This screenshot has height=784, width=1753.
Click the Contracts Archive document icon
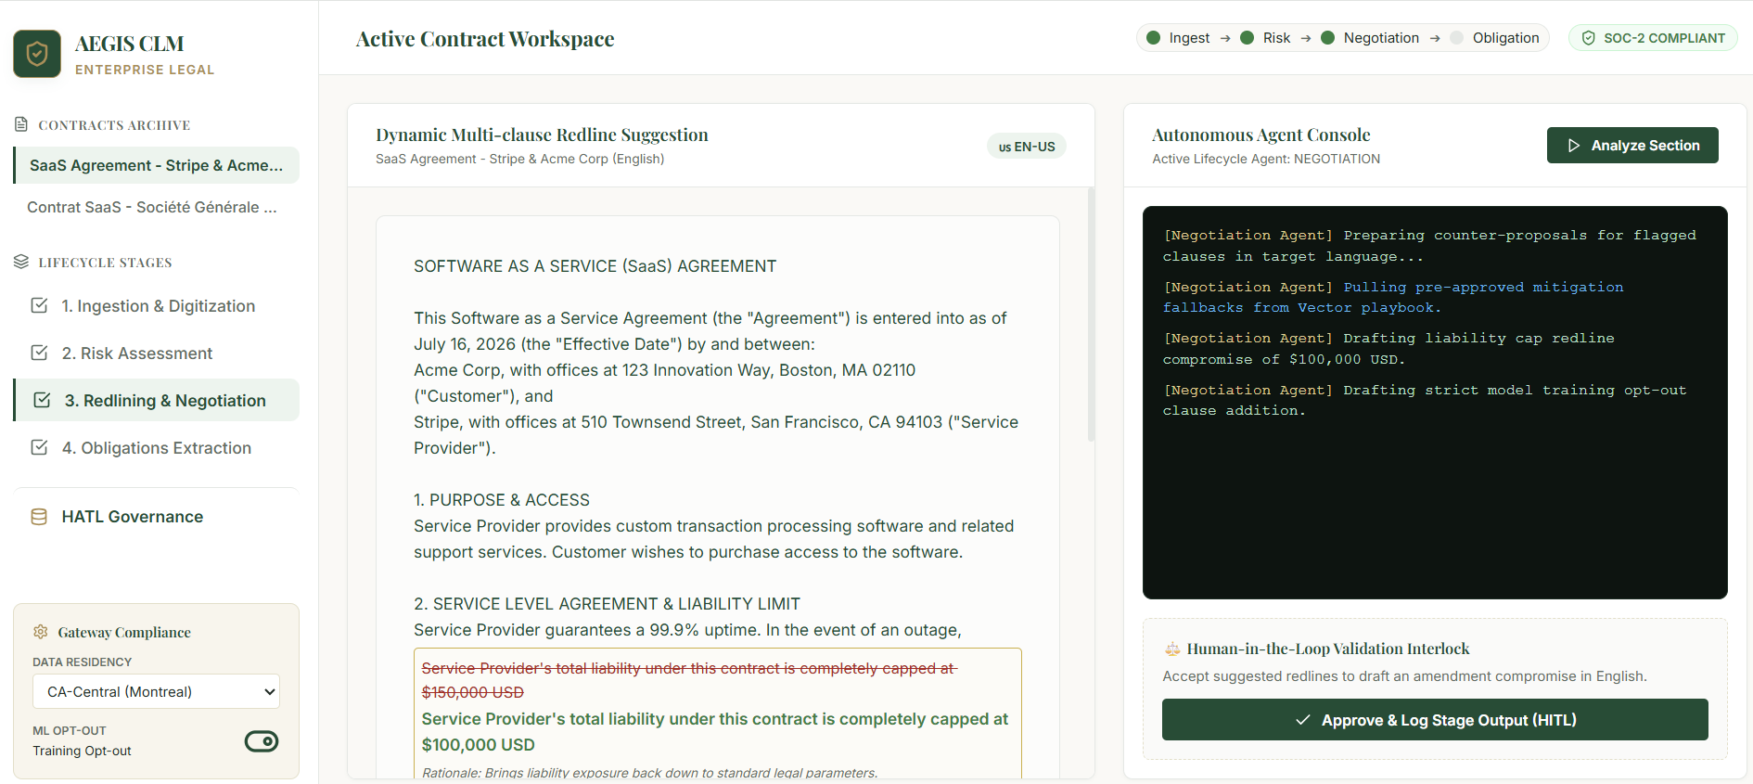click(21, 124)
